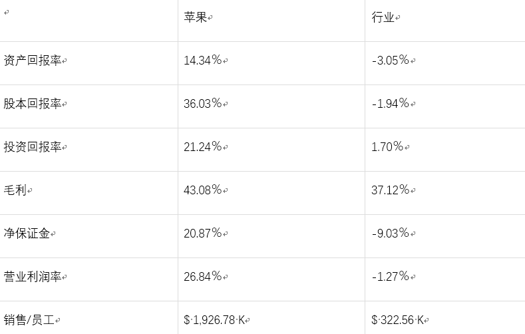The height and width of the screenshot is (334, 525).
Task: Place cursor in the -1.94% cell
Action: [391, 104]
